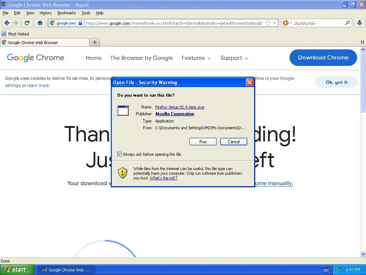Image resolution: width=366 pixels, height=275 pixels.
Task: Click the Mypal raccoon title bar icon
Action: [3, 4]
